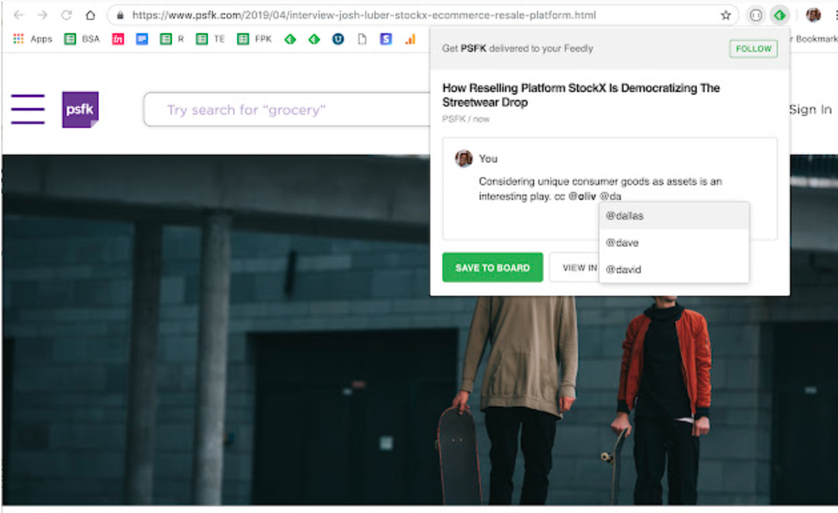Screen dimensions: 838x513
Task: Click the Feedly extension icon in toolbar
Action: 779,15
